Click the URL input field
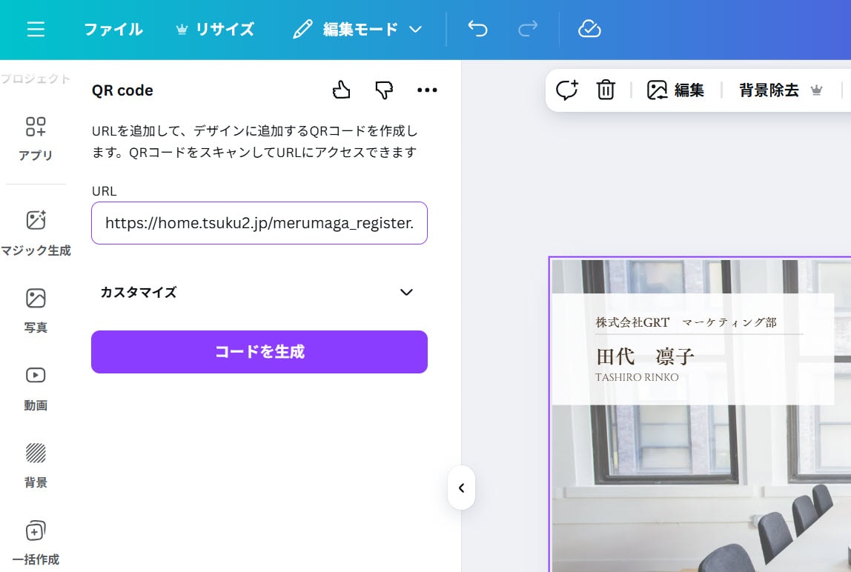 (x=259, y=223)
